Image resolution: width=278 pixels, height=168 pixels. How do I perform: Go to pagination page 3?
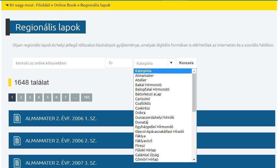click(x=30, y=97)
